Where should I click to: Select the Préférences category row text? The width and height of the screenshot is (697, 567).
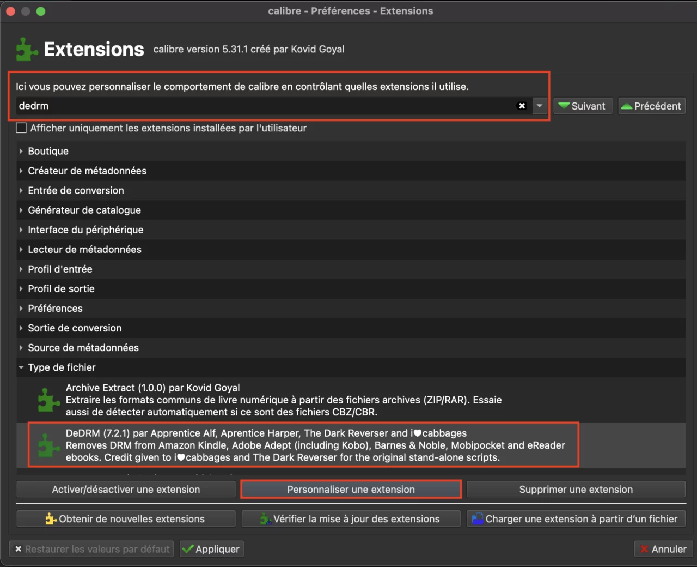click(55, 308)
